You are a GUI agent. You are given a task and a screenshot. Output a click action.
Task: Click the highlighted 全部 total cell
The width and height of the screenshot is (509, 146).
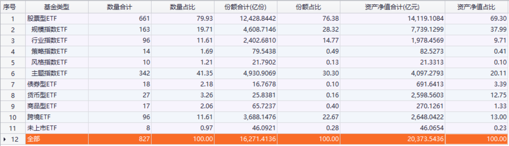click(34, 139)
